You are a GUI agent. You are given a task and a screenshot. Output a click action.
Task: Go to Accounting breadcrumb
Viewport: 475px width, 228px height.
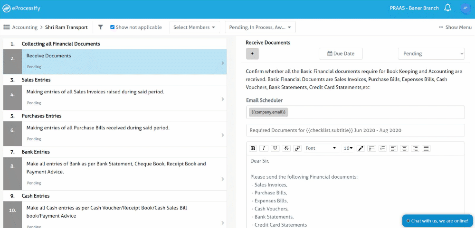point(25,27)
